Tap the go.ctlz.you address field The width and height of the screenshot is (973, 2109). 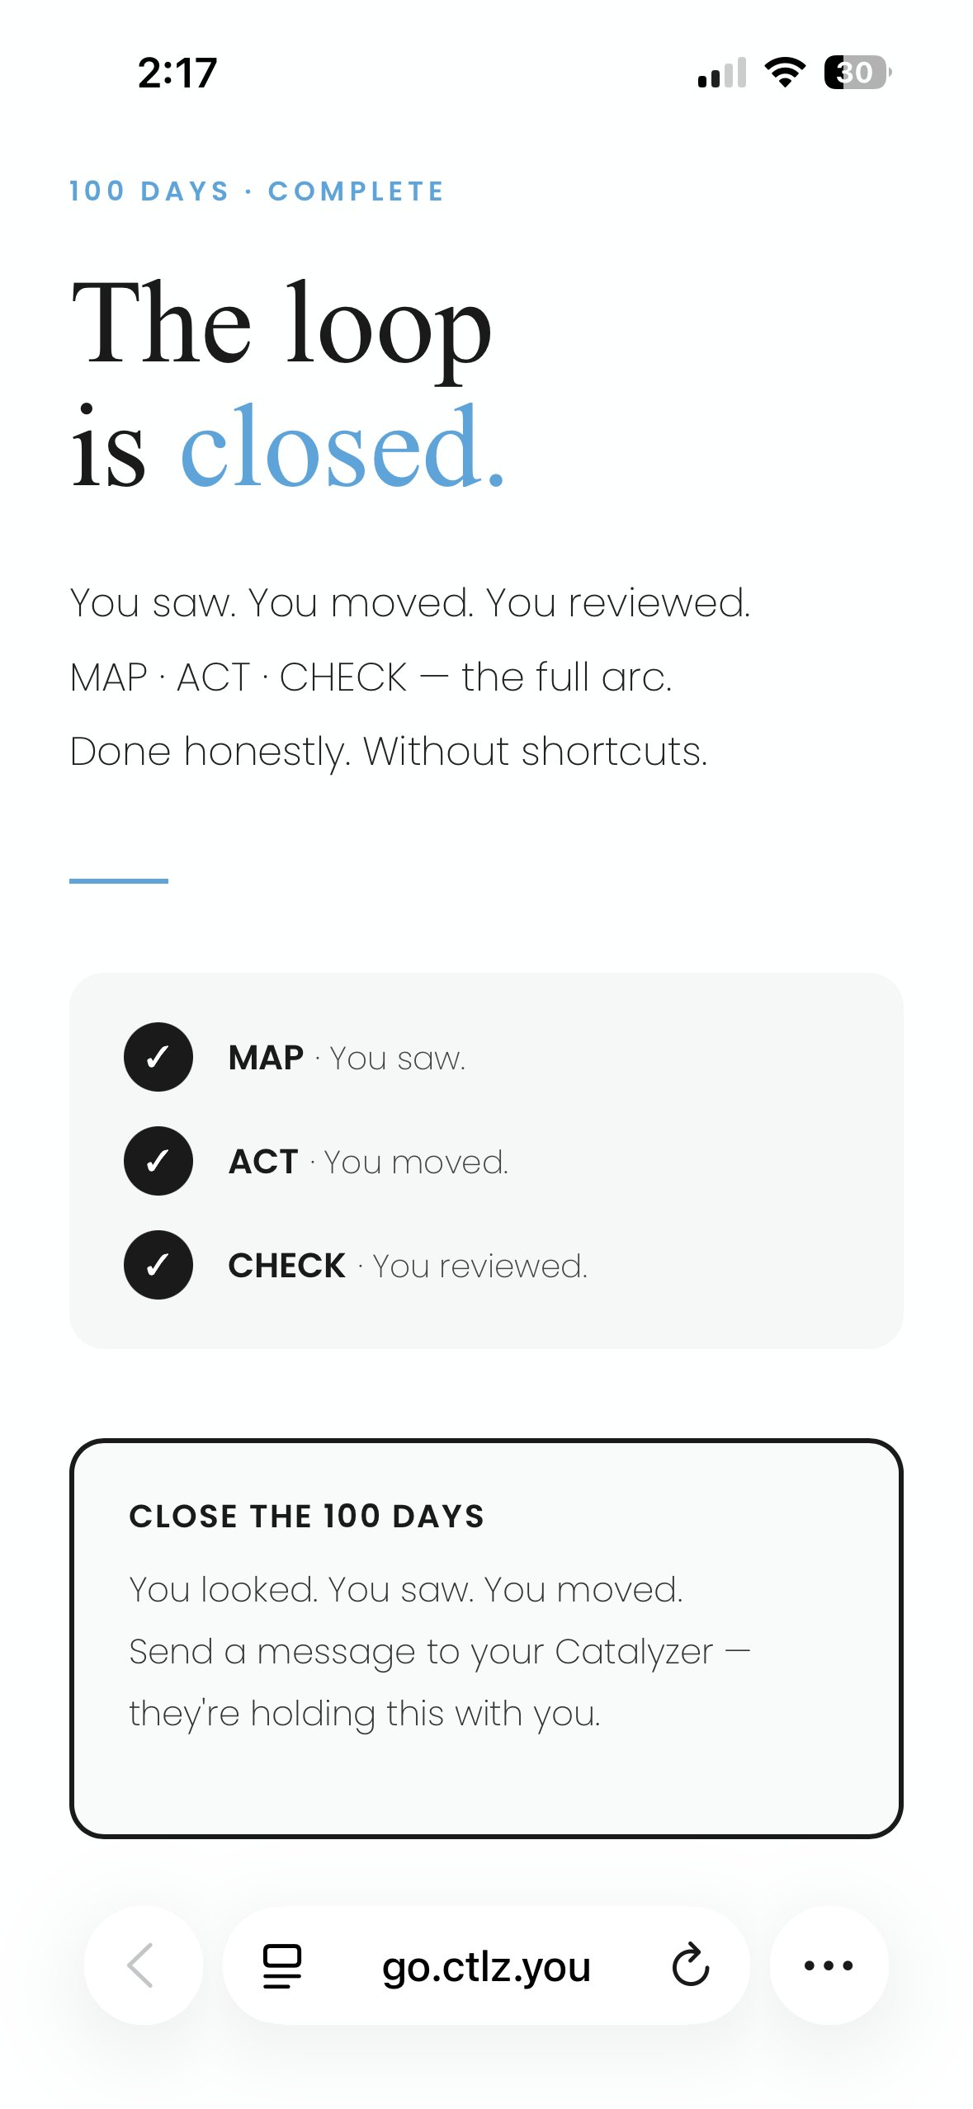(486, 1965)
